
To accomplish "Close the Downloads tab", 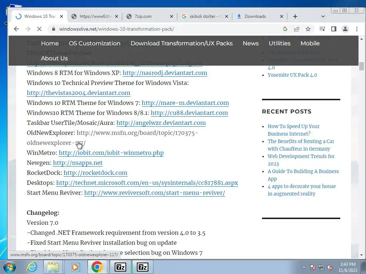I will [282, 16].
